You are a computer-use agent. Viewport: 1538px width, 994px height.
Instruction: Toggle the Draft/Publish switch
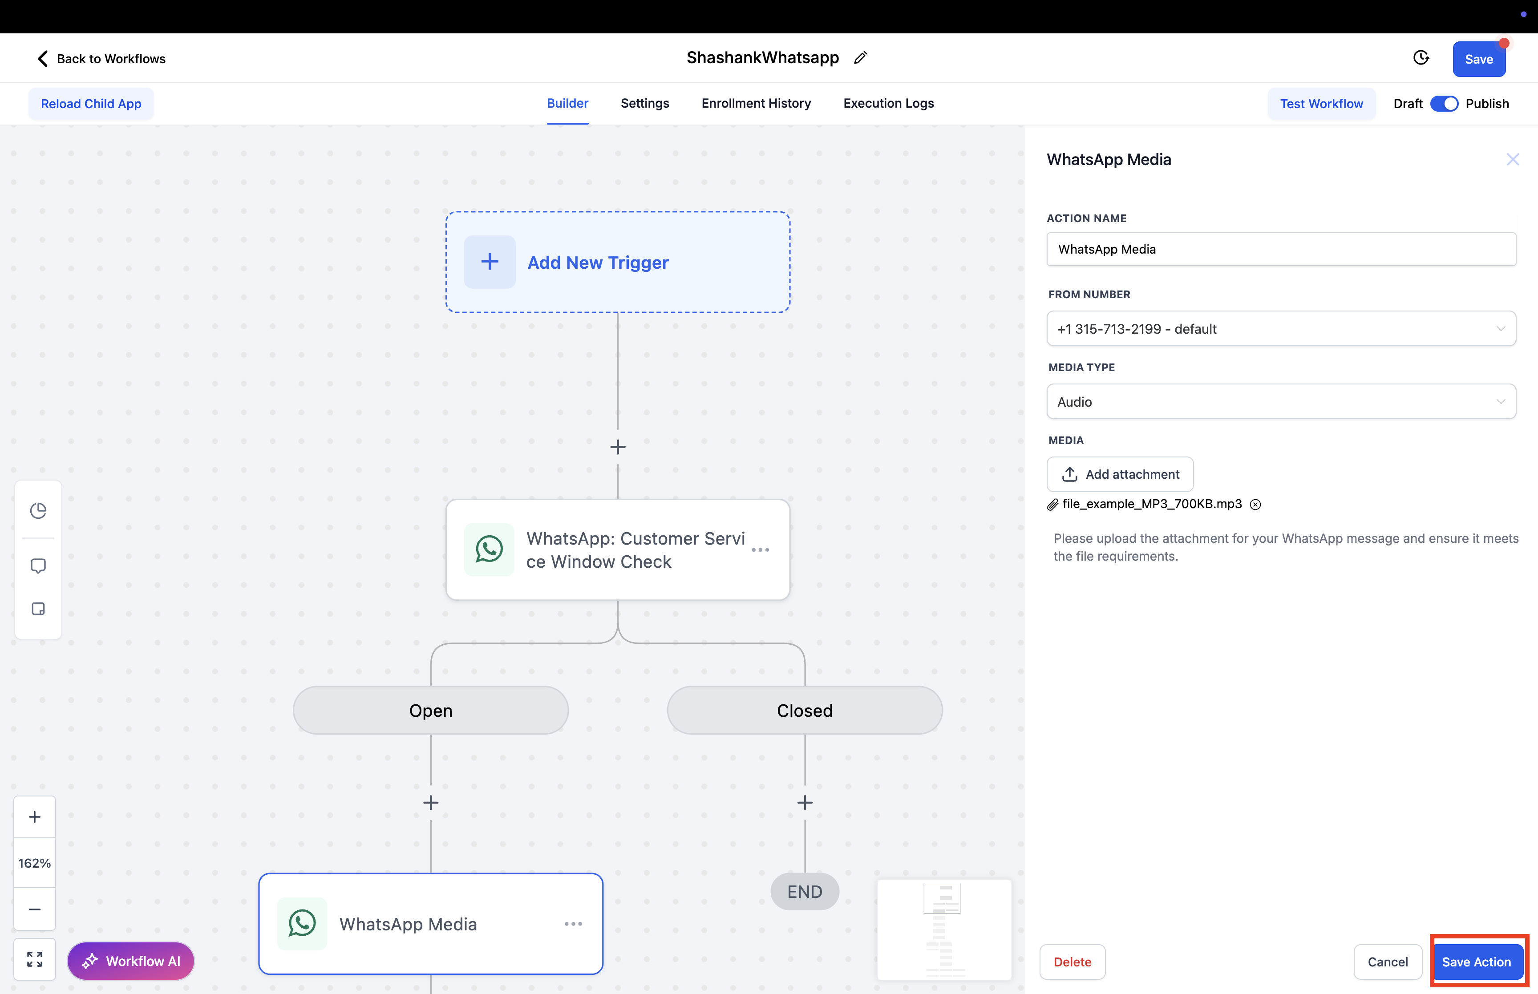click(1444, 104)
